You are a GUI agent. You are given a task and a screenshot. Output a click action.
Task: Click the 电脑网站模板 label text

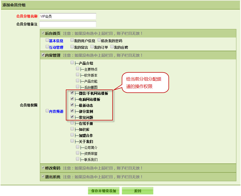click(89, 99)
